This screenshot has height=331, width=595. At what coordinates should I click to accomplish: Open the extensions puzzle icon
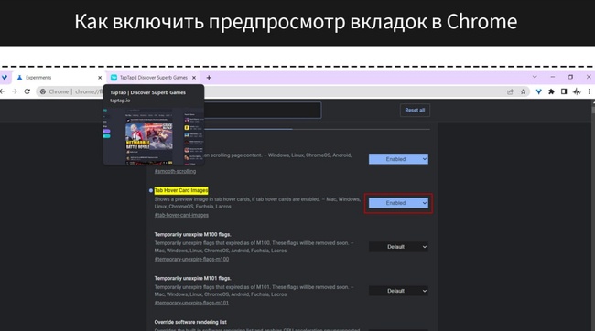click(x=551, y=91)
